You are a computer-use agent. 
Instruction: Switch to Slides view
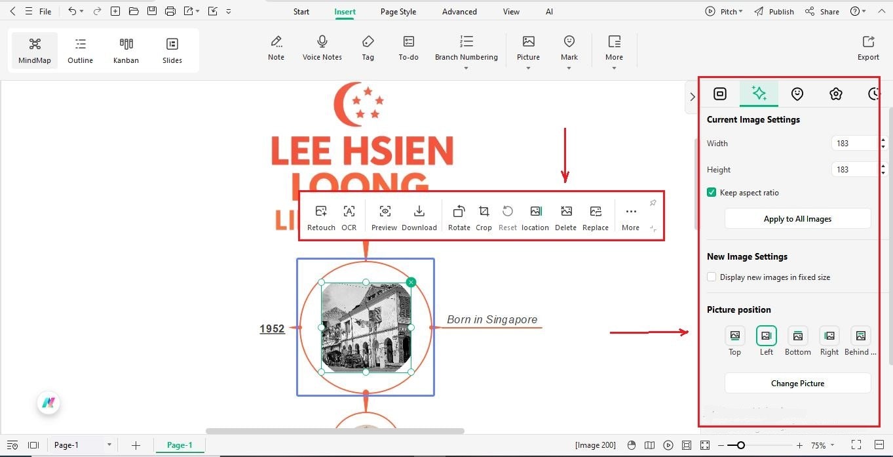pyautogui.click(x=172, y=50)
